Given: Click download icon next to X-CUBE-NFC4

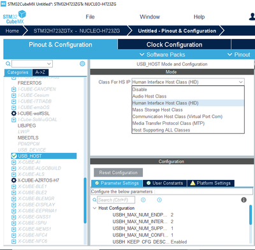Looking at the screenshot, I should pyautogui.click(x=13, y=235).
